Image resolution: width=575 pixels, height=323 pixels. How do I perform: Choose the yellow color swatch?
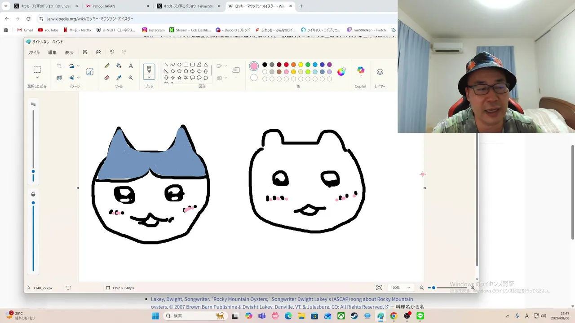point(301,65)
